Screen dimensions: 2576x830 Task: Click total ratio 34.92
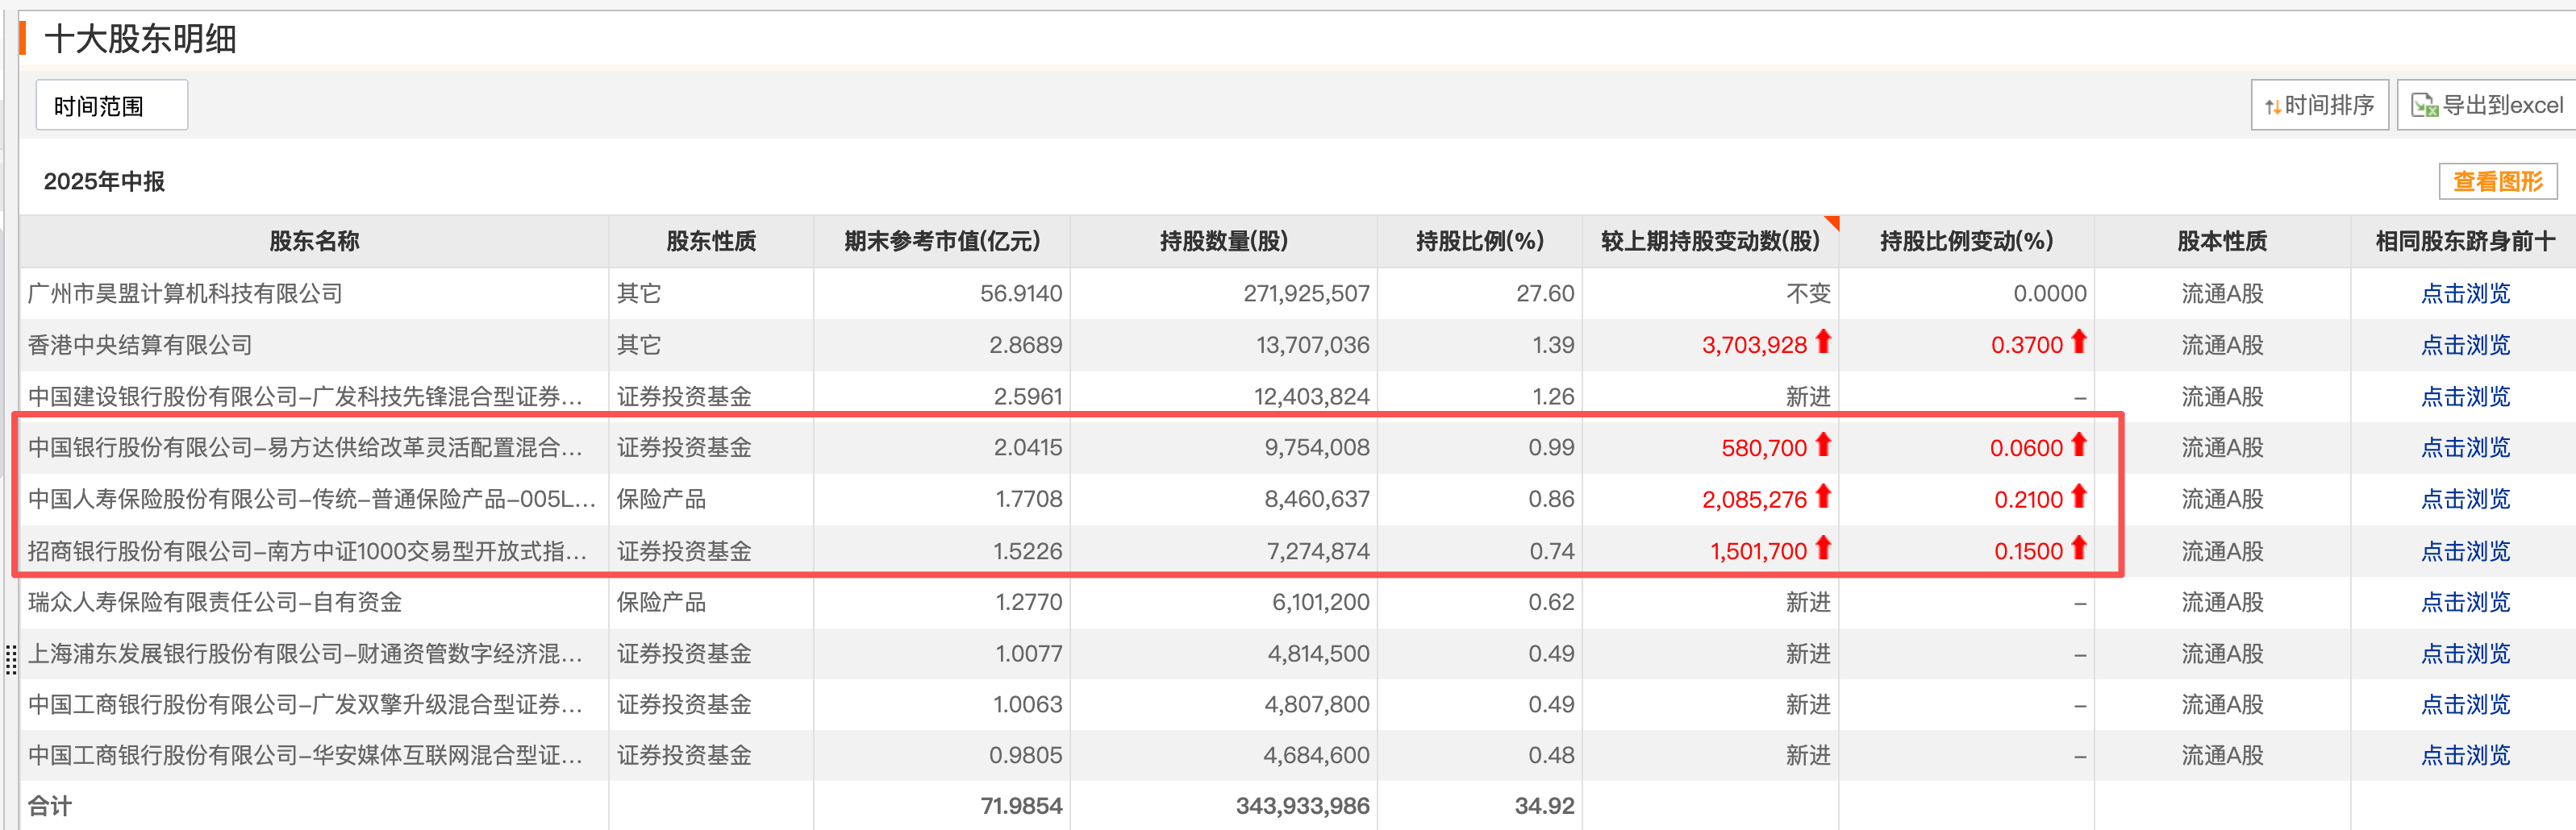[x=1544, y=806]
